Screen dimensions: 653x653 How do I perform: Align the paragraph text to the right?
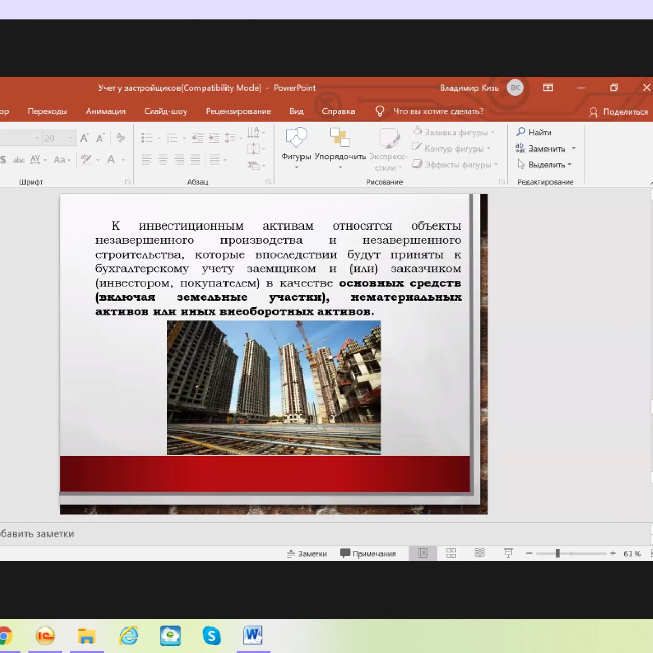tap(179, 160)
